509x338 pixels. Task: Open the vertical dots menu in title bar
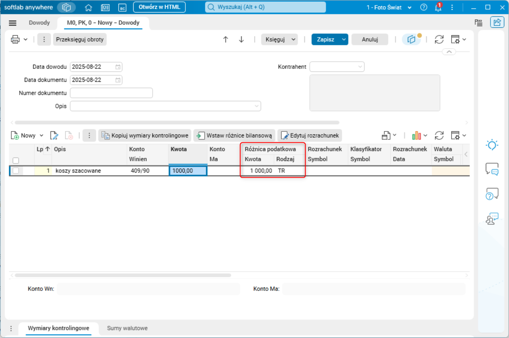452,7
